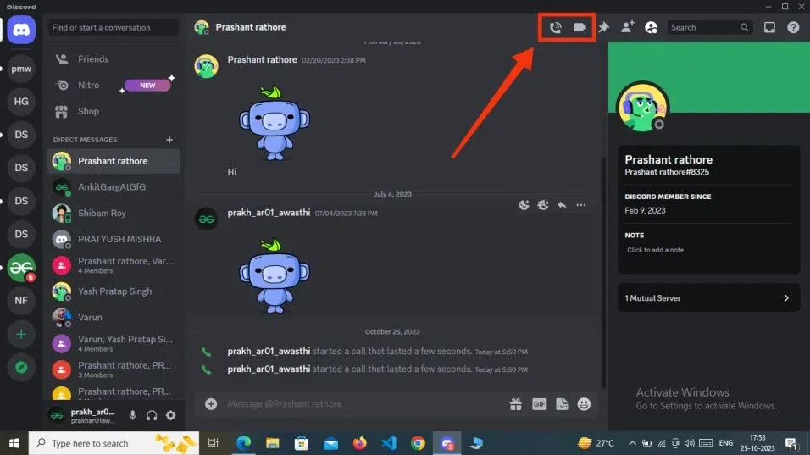Viewport: 810px width, 455px height.
Task: Open the Discord inbox
Action: tap(769, 27)
